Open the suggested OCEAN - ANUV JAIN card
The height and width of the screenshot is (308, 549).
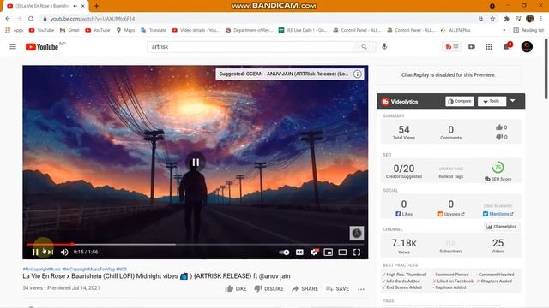click(284, 74)
